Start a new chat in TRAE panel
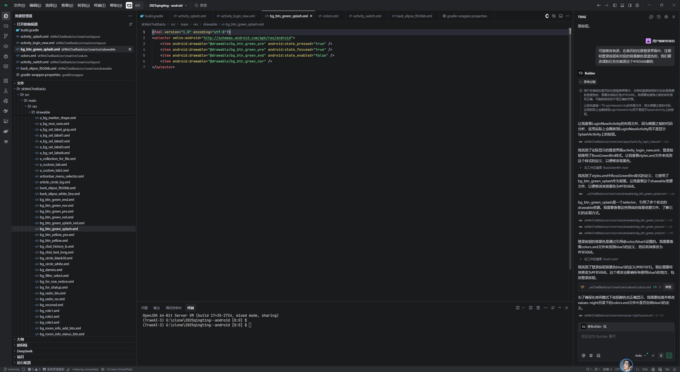 click(651, 17)
